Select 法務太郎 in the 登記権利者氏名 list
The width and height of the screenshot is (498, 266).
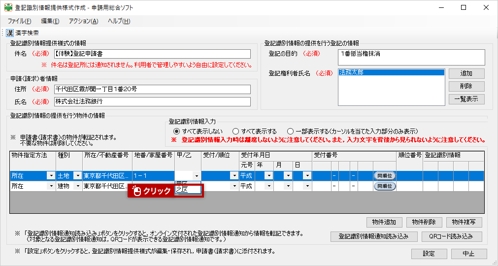[x=391, y=73]
